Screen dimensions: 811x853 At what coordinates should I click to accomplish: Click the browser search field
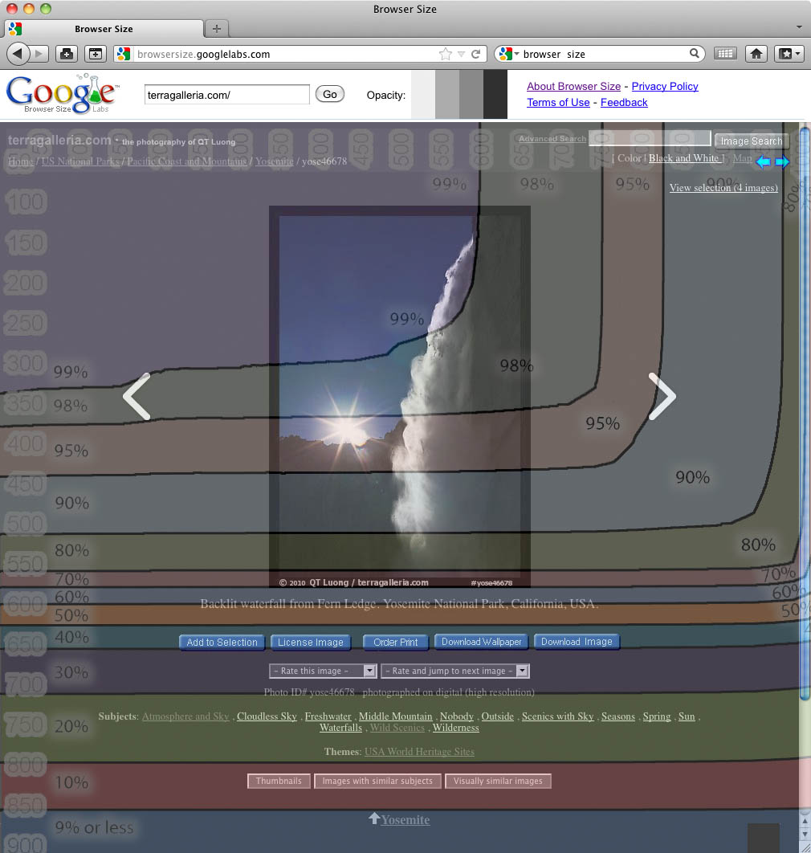click(x=604, y=54)
